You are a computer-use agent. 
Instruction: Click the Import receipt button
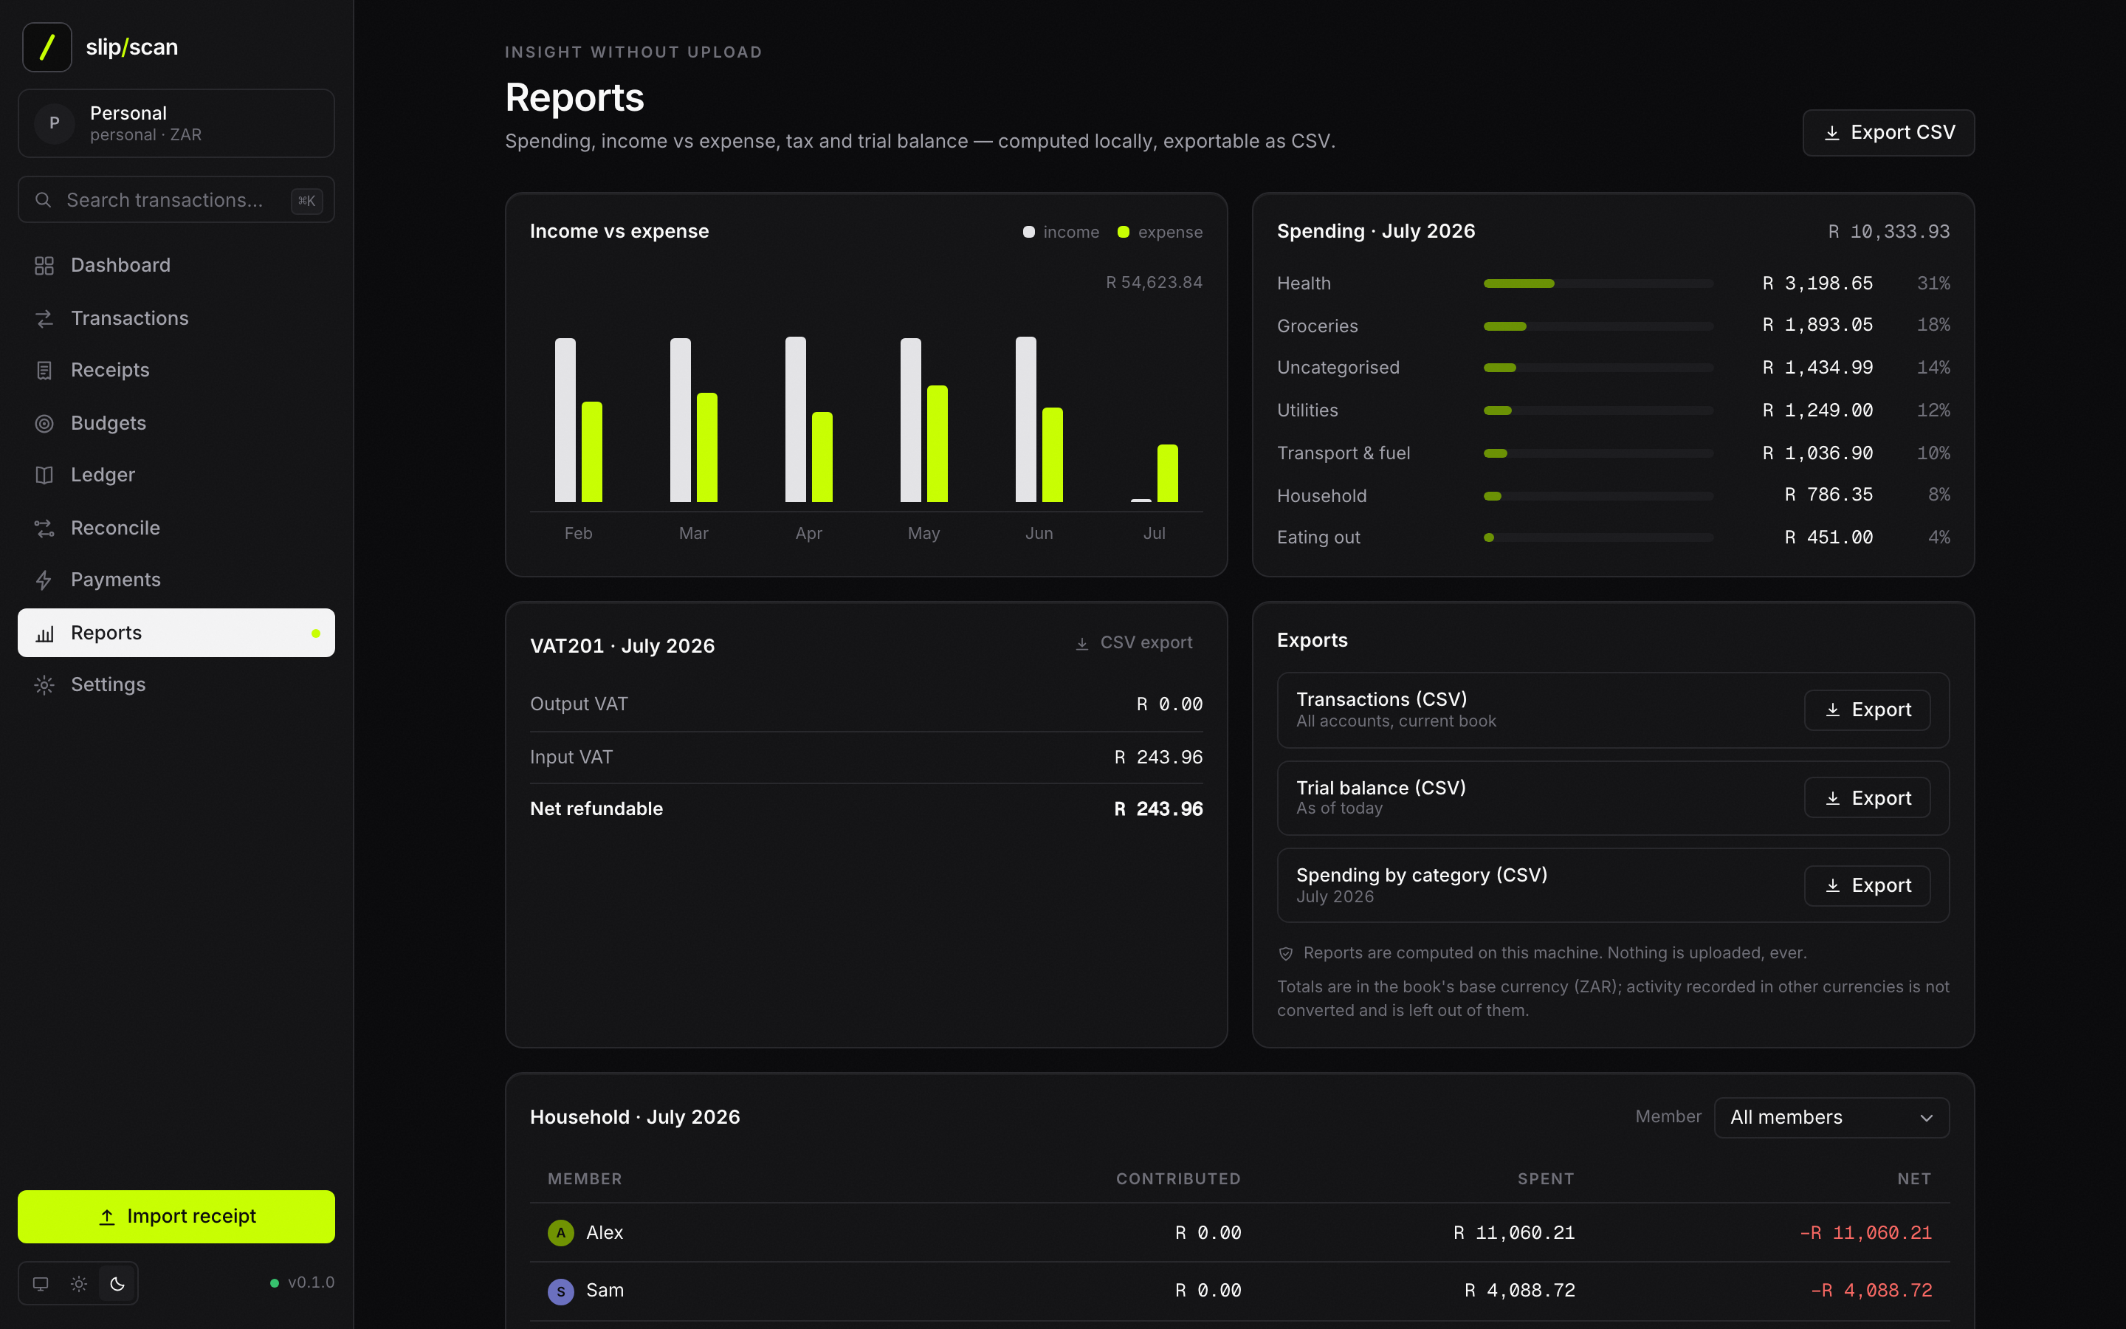coord(176,1217)
